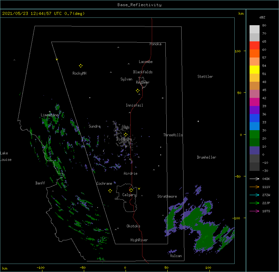Screen dimensions: 279x272
Task: Click the Blackfalds label
Action: click(x=143, y=72)
